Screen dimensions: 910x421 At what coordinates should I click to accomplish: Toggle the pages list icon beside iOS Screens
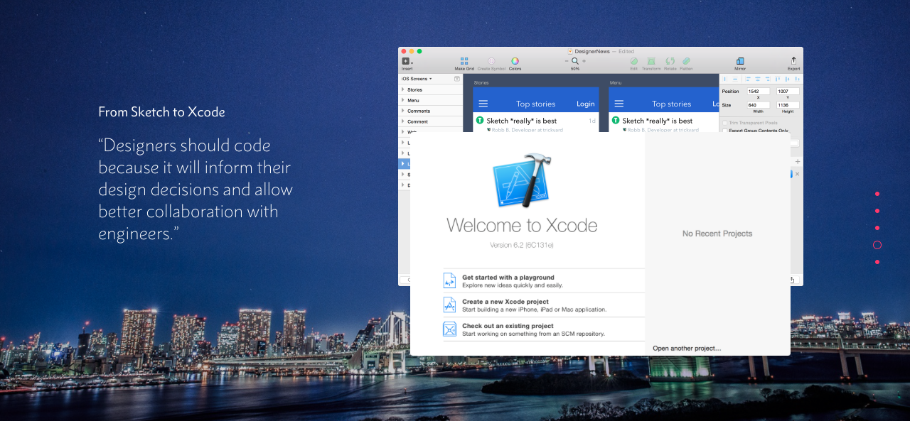(456, 79)
